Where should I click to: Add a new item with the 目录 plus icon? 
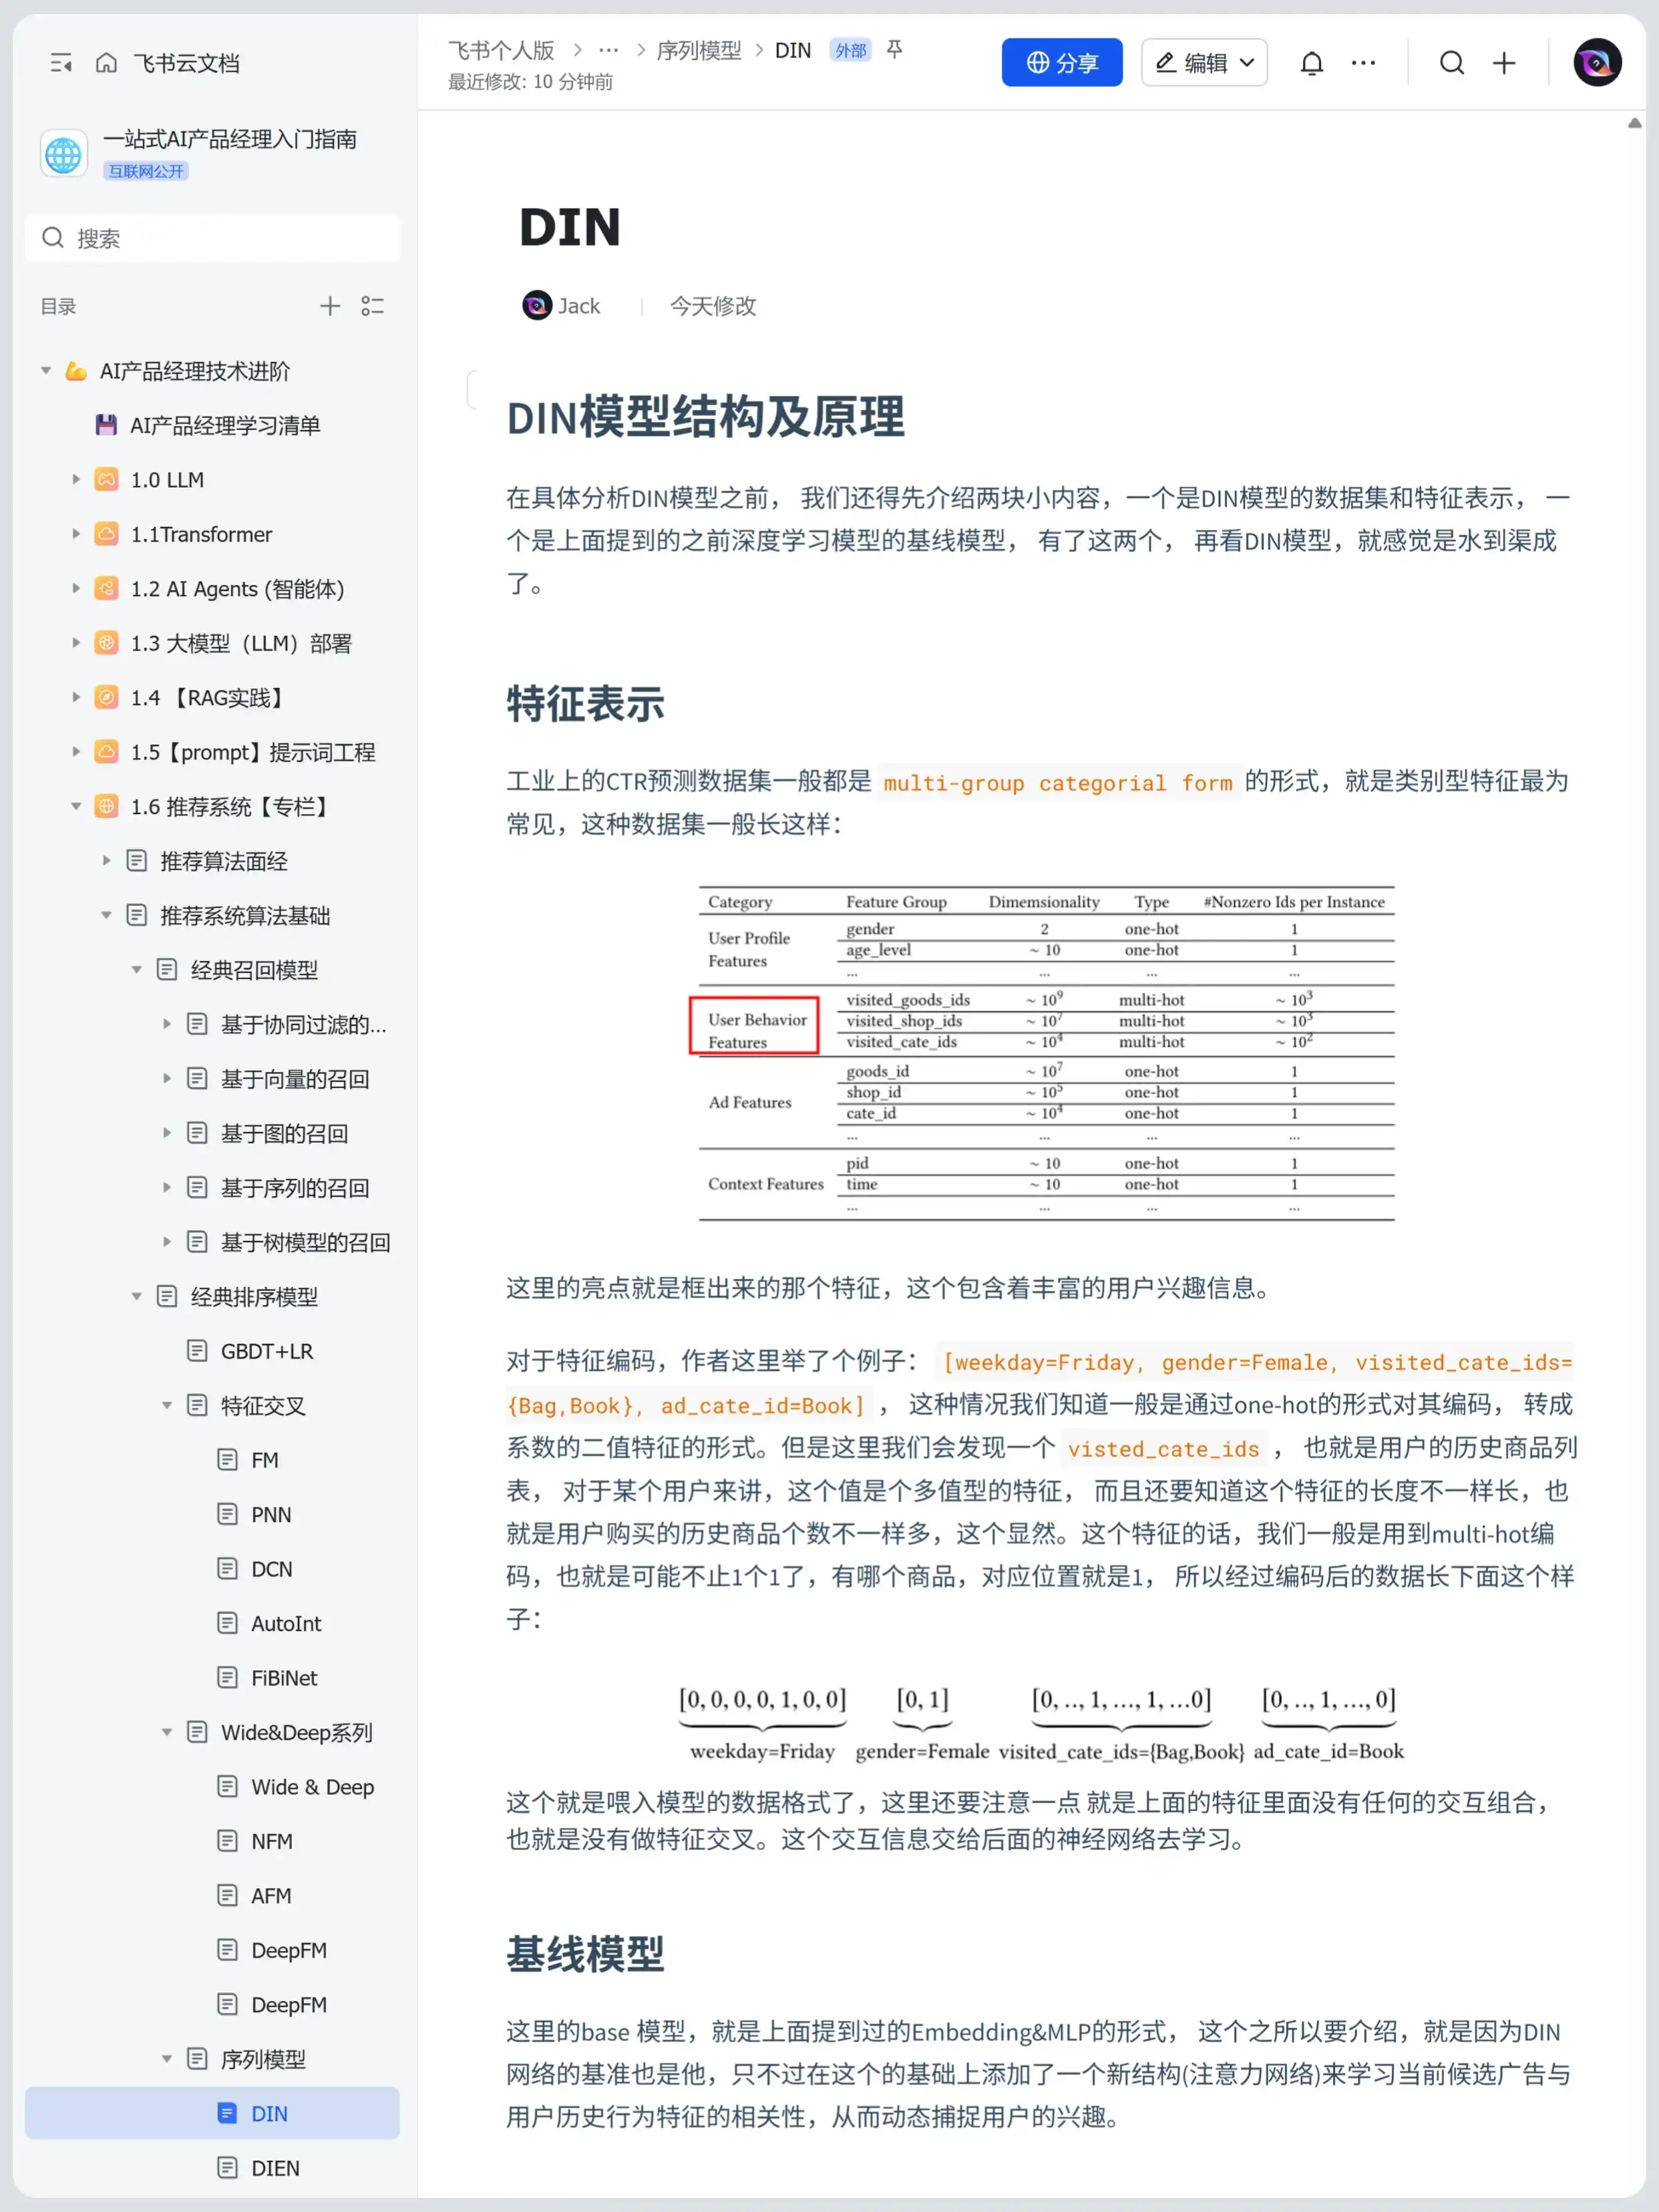point(330,306)
